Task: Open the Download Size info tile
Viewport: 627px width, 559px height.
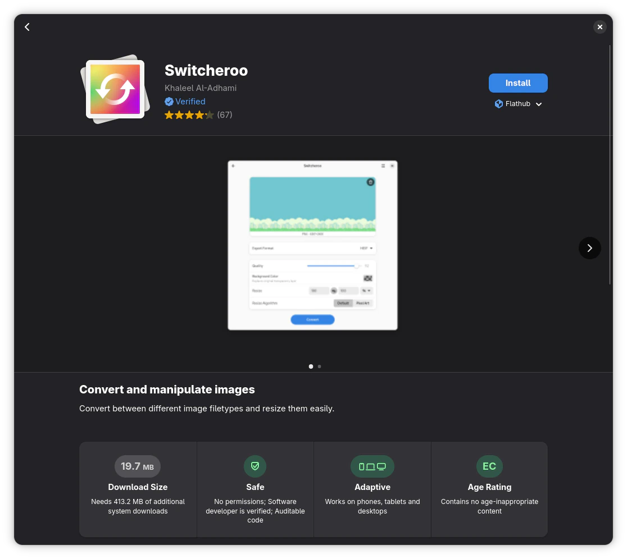Action: pyautogui.click(x=138, y=489)
